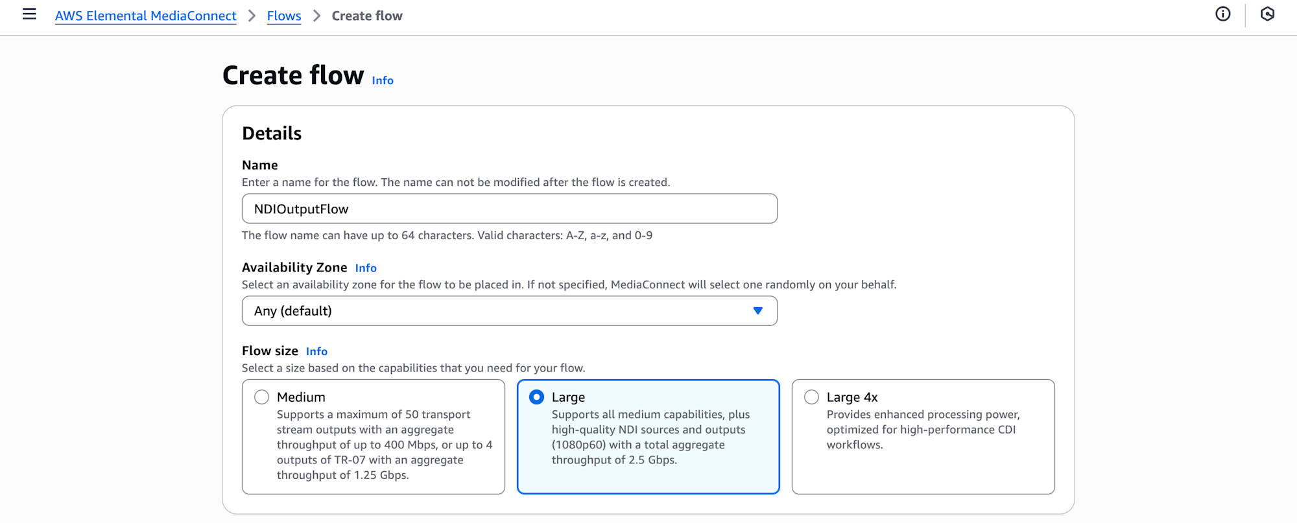Navigate to Flows breadcrumb link
This screenshot has height=523, width=1297.
click(284, 16)
